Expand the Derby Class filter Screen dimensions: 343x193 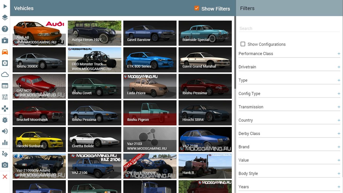289,133
